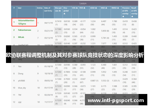Click precision value 0.514 for FabianIsensee
The width and height of the screenshot is (150, 108).
tap(125, 29)
